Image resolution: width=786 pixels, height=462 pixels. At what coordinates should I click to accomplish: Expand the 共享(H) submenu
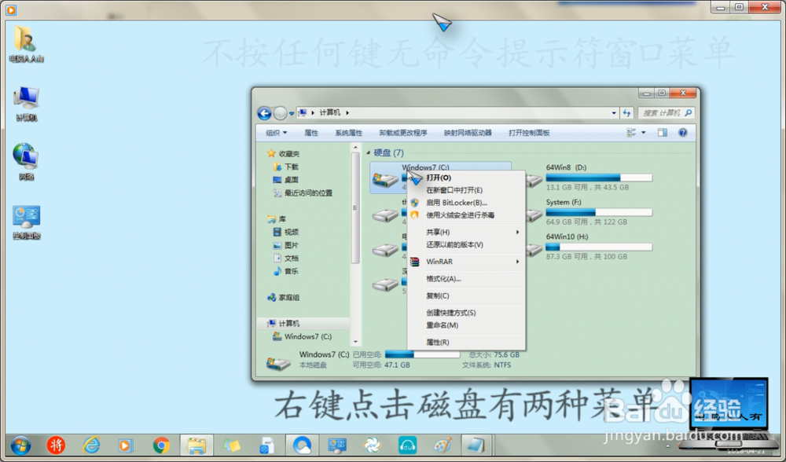(x=466, y=232)
